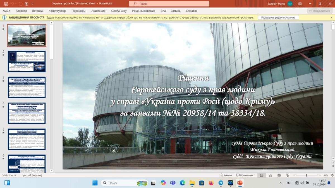Close the protected view warning bar
The width and height of the screenshot is (335, 188).
click(331, 17)
